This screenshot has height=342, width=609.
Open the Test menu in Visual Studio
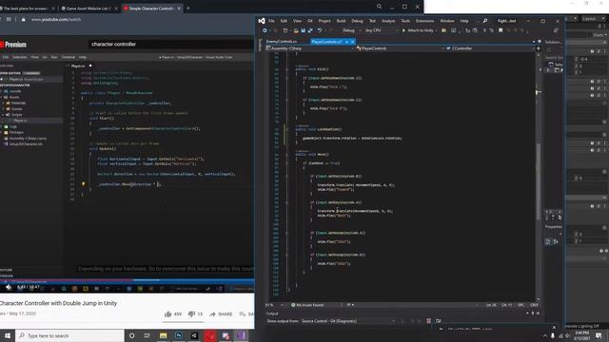pyautogui.click(x=372, y=21)
